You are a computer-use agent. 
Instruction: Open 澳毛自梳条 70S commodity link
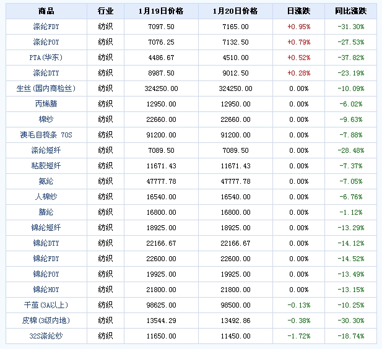click(46, 135)
